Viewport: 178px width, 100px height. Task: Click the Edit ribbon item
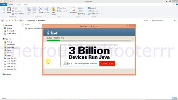80,11
